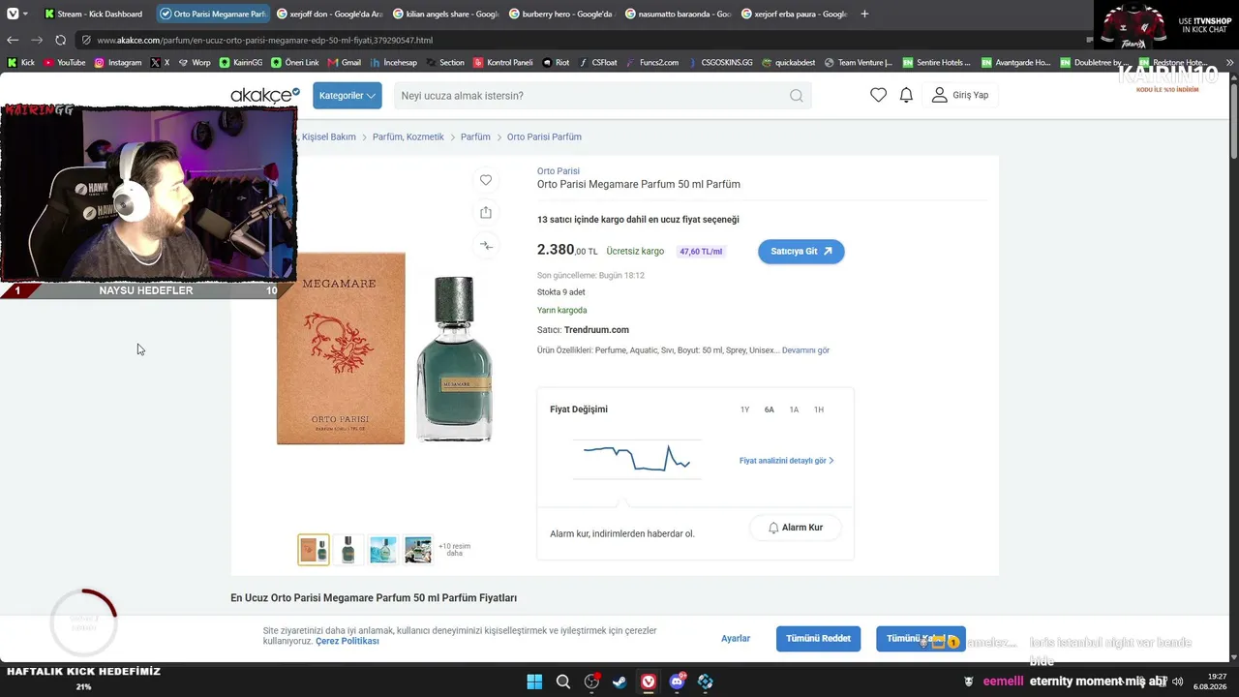Switch to the kilian angels share tab
1239x697 pixels.
[445, 14]
